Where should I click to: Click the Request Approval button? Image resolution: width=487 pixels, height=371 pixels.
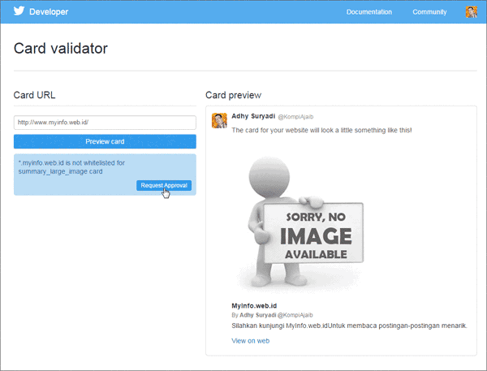coord(164,185)
